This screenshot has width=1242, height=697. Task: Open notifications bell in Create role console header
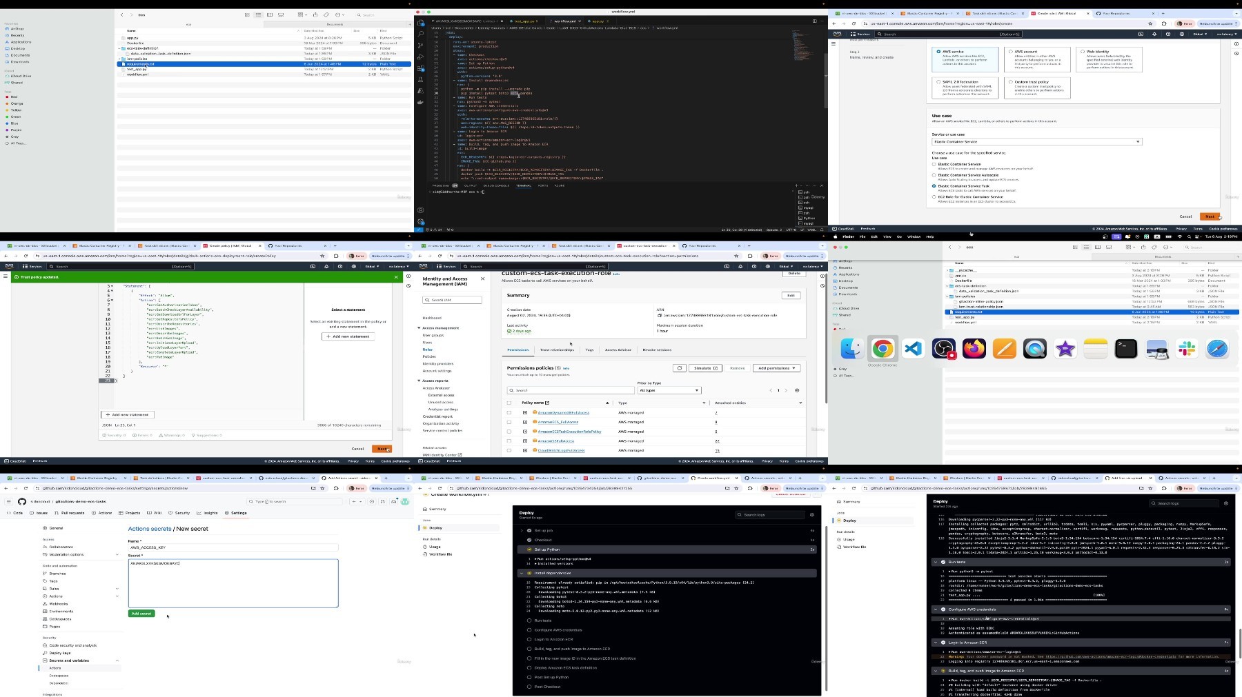coord(1154,34)
